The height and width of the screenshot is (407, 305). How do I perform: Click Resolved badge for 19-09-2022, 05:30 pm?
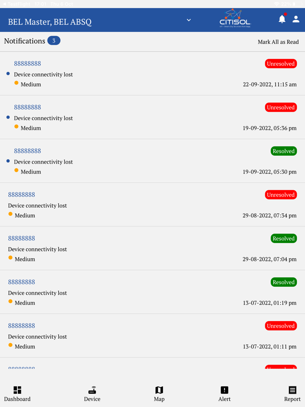pyautogui.click(x=283, y=151)
